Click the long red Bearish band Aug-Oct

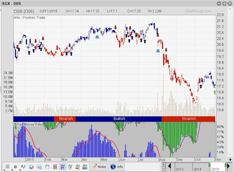pyautogui.click(x=189, y=119)
